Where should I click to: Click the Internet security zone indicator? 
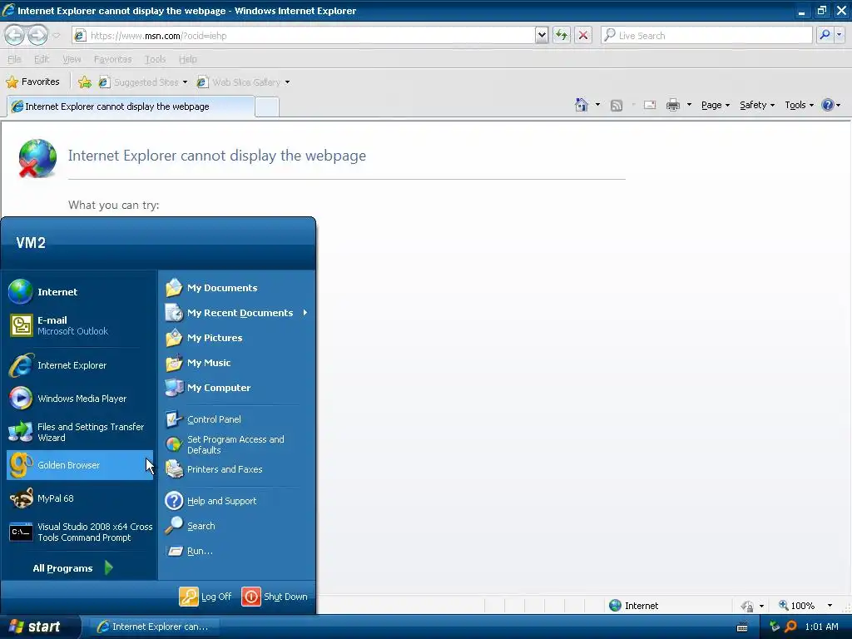[x=633, y=606]
